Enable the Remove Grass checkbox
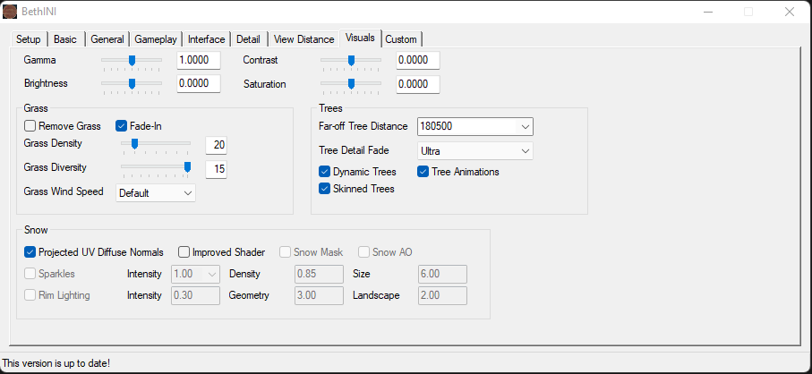812x374 pixels. click(30, 126)
